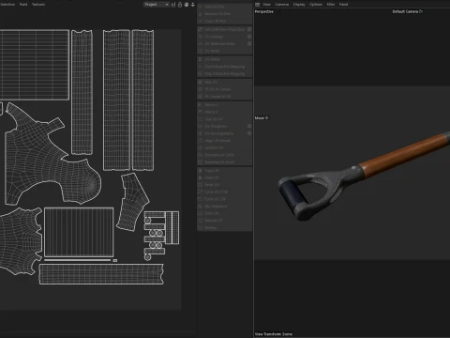Open the viewport Cameras menu

[282, 5]
